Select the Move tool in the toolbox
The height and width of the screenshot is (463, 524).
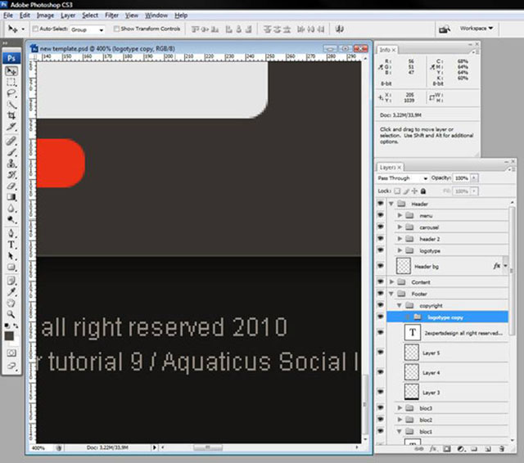(11, 71)
